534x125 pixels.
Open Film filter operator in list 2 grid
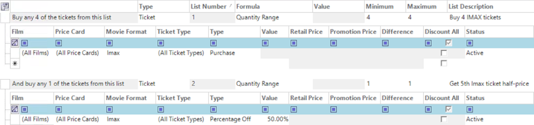tap(25, 109)
